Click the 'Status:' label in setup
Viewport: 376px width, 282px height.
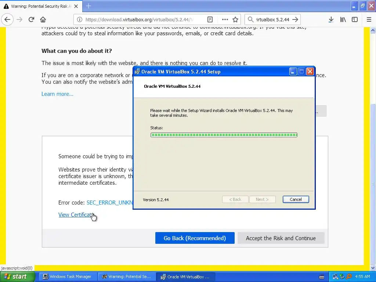[156, 128]
